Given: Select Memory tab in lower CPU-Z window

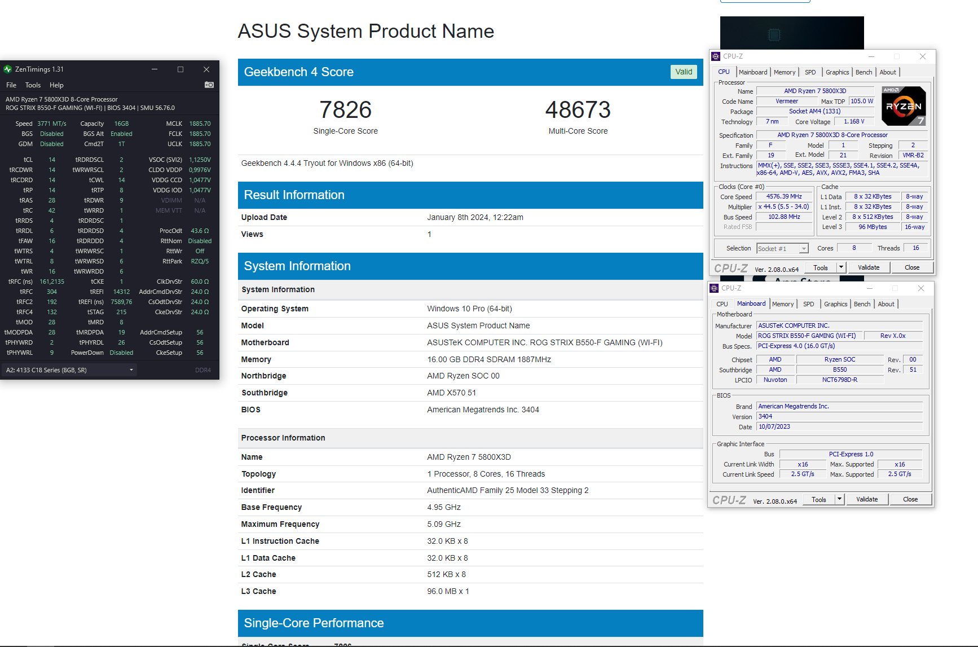Looking at the screenshot, I should click(x=783, y=304).
